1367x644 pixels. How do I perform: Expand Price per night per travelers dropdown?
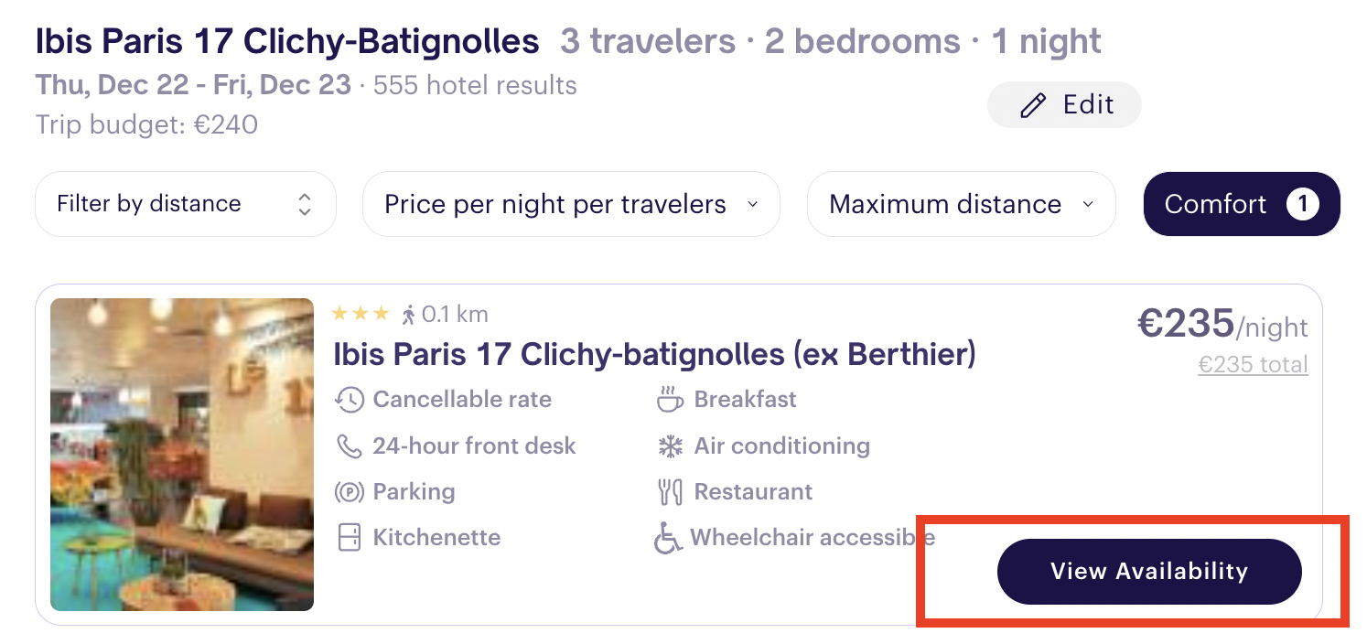pyautogui.click(x=571, y=204)
